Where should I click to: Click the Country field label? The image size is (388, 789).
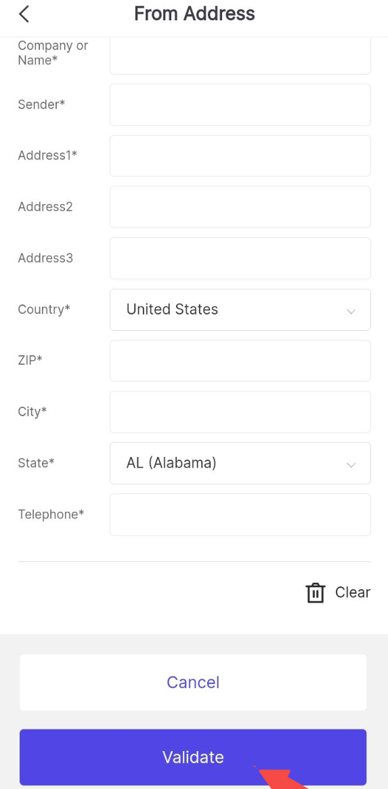tap(44, 309)
